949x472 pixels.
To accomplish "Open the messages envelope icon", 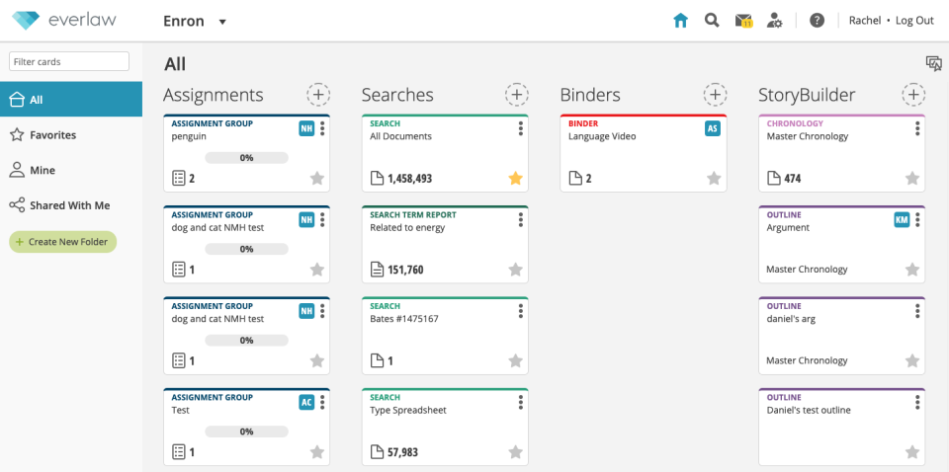I will coord(743,21).
